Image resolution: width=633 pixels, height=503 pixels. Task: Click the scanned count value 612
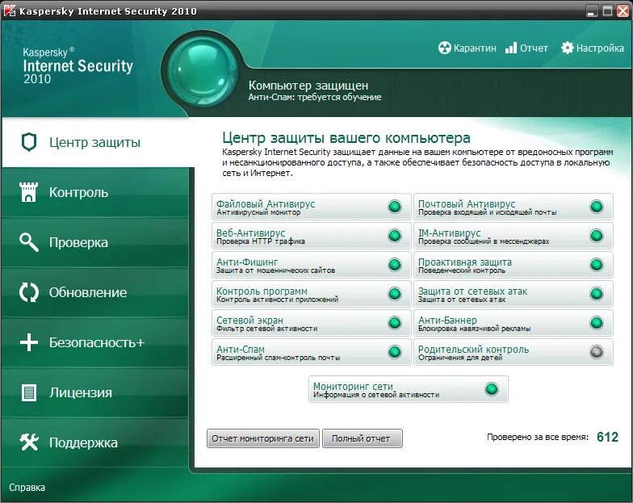(x=607, y=437)
